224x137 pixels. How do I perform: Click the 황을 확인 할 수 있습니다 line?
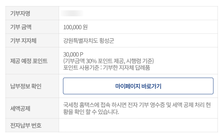click(91, 112)
